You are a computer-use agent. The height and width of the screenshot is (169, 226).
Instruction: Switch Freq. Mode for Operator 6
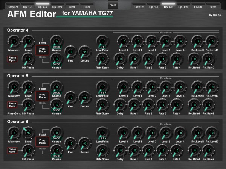click(x=42, y=142)
